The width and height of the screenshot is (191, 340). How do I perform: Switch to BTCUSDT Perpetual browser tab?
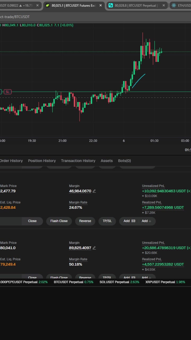point(137,5)
